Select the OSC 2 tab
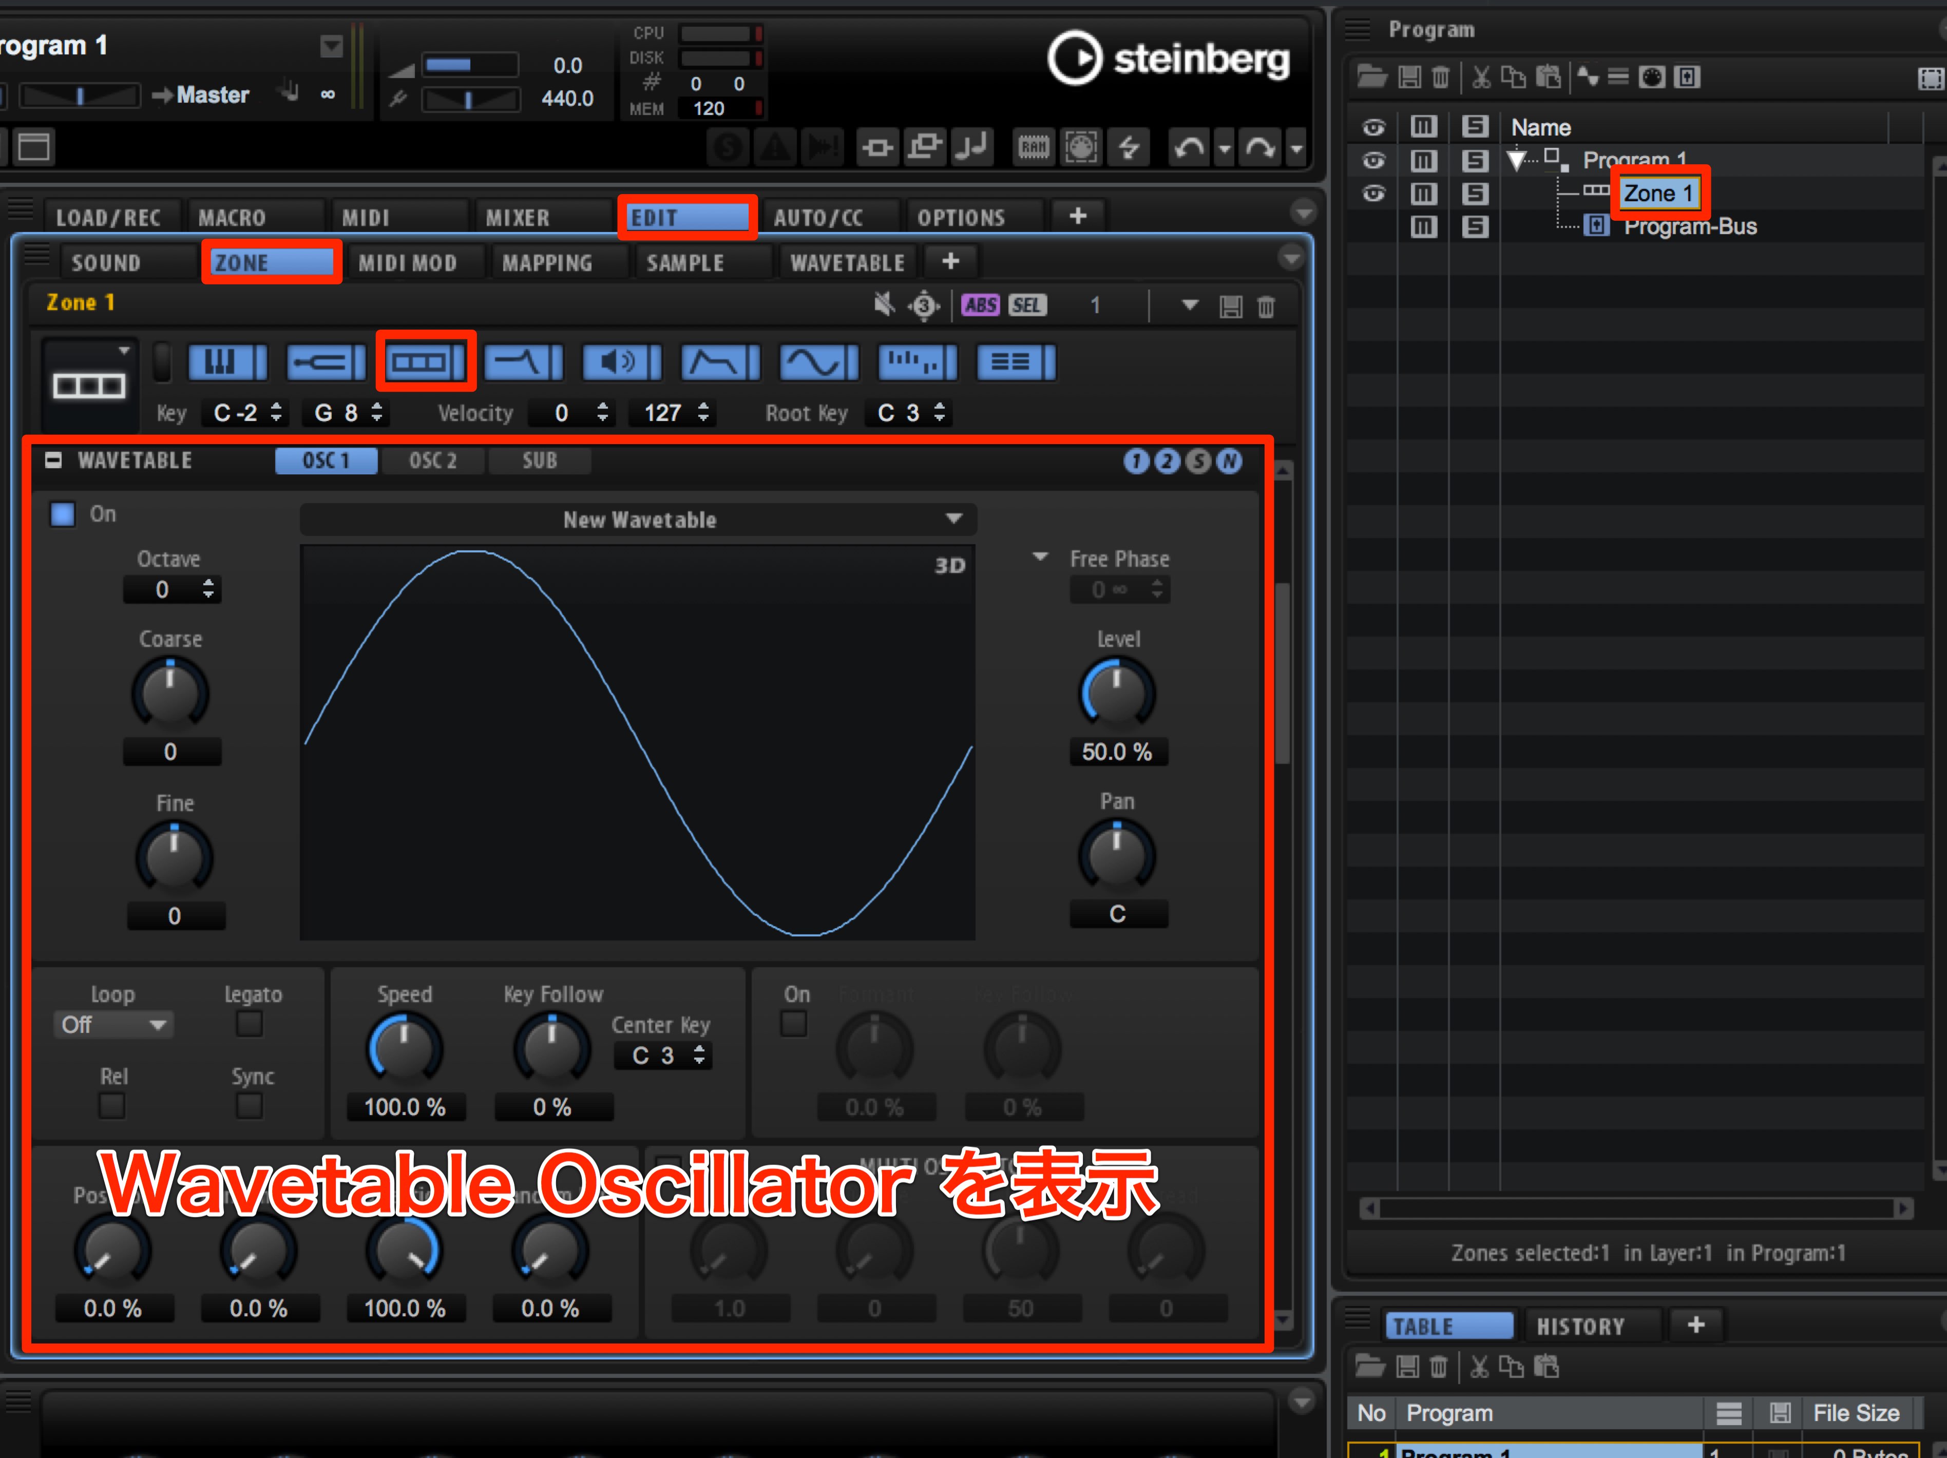This screenshot has height=1458, width=1947. [x=433, y=461]
